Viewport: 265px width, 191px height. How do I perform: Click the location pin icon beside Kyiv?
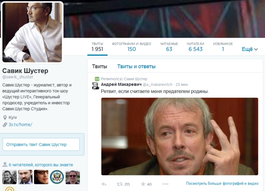pos(5,118)
